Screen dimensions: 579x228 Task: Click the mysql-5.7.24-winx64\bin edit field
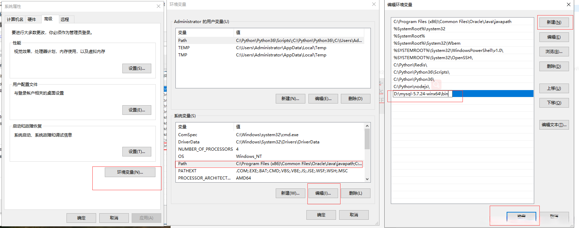pos(422,94)
